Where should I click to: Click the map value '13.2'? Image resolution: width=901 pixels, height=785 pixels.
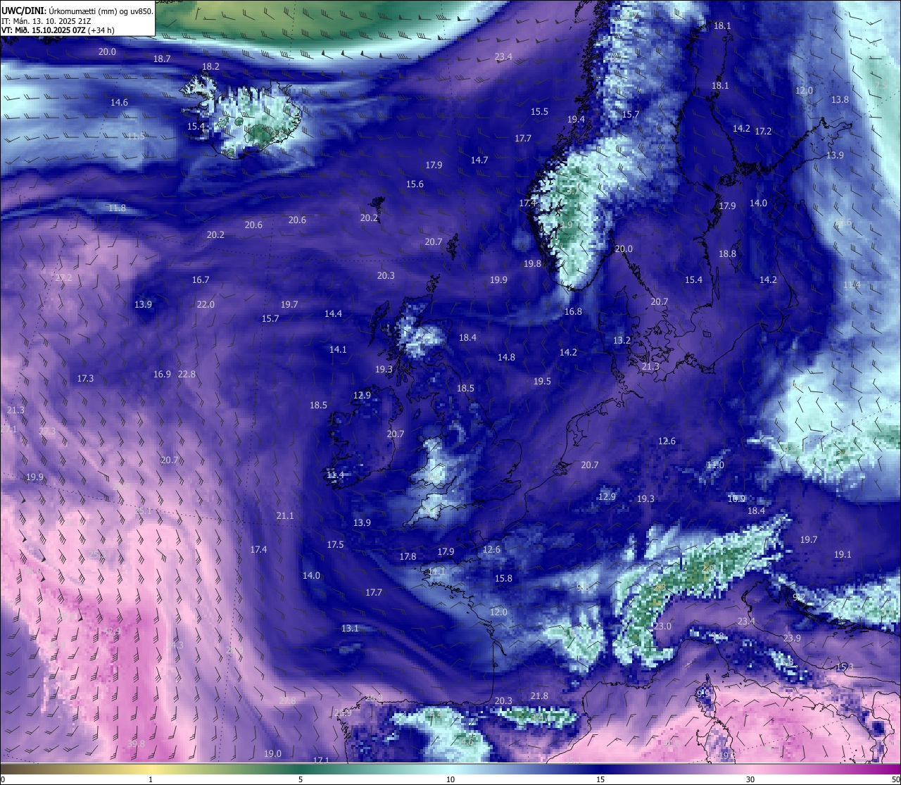click(622, 340)
